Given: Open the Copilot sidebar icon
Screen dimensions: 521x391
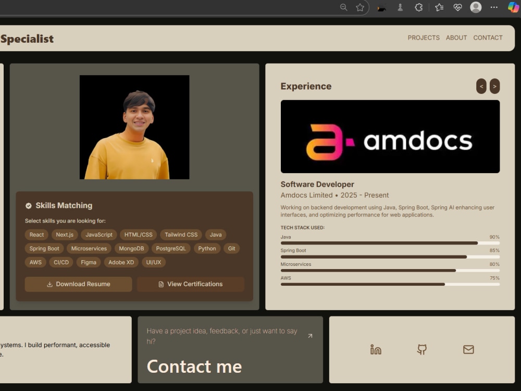Looking at the screenshot, I should coord(513,7).
